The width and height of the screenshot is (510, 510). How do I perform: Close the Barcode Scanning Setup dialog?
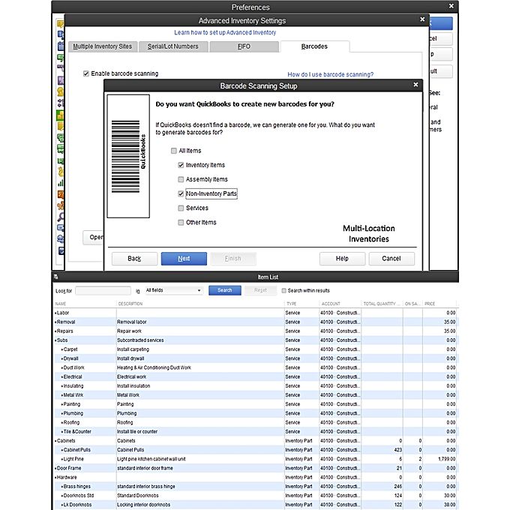click(415, 85)
